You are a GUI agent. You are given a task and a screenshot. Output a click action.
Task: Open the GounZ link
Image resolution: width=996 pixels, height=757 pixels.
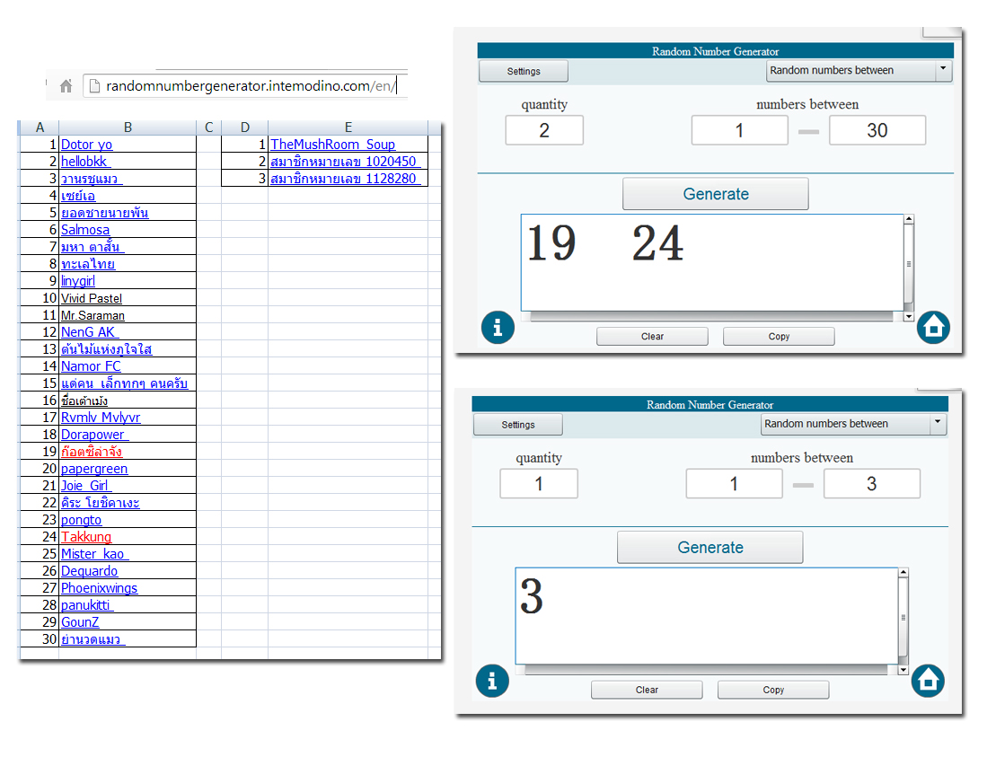pos(80,622)
